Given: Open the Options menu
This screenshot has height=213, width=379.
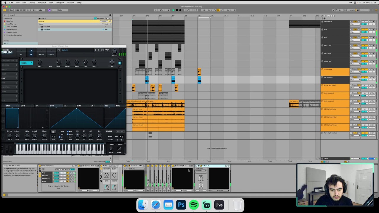Looking at the screenshot, I should [71, 2].
